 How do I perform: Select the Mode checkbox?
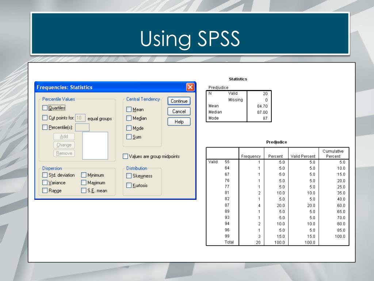tap(129, 128)
